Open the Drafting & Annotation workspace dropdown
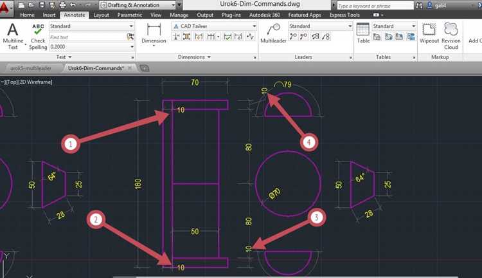 (x=173, y=5)
